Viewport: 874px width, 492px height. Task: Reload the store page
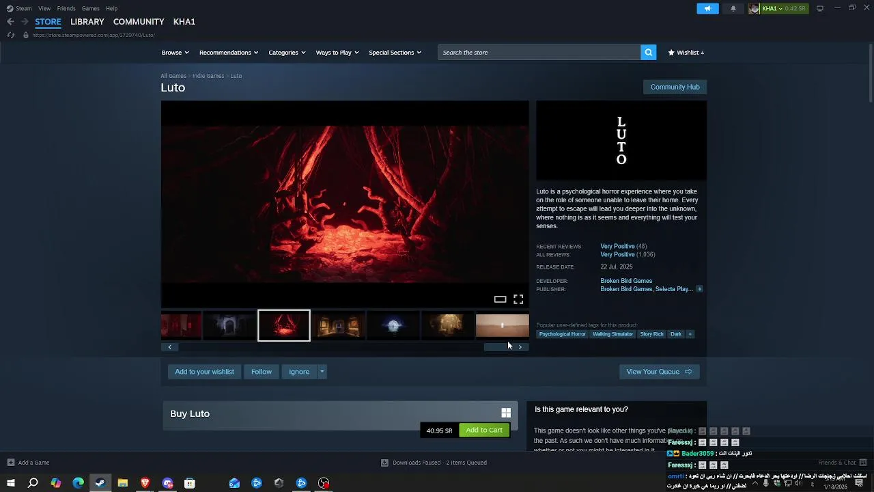click(10, 35)
